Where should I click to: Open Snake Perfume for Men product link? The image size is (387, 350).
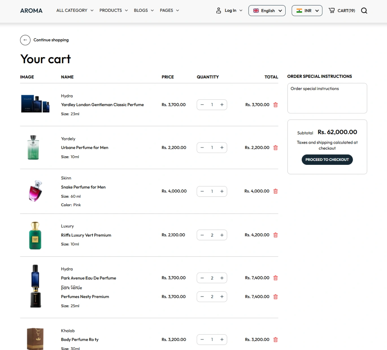(83, 187)
